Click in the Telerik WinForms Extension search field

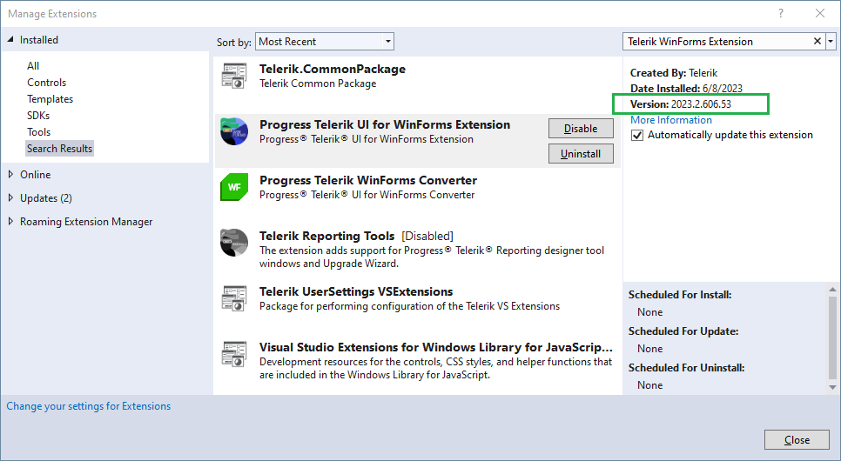(717, 41)
